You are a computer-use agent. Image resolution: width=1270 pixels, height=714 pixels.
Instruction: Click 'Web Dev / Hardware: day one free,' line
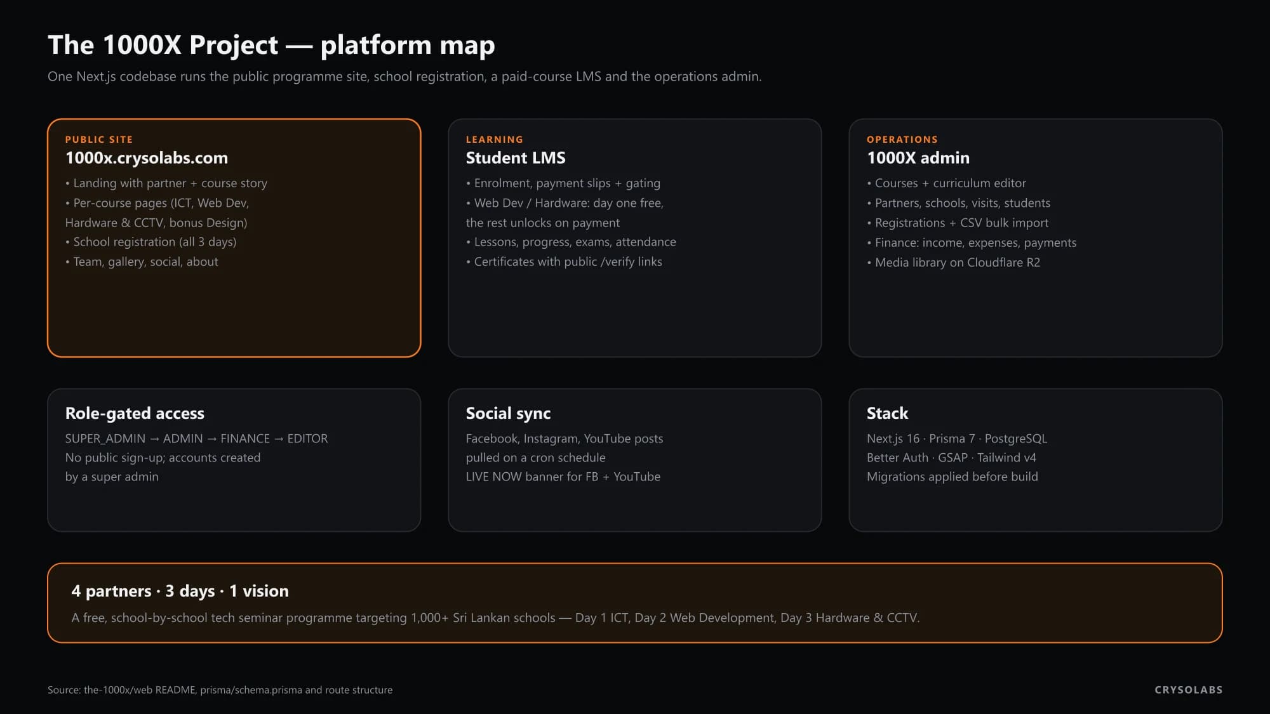click(565, 203)
